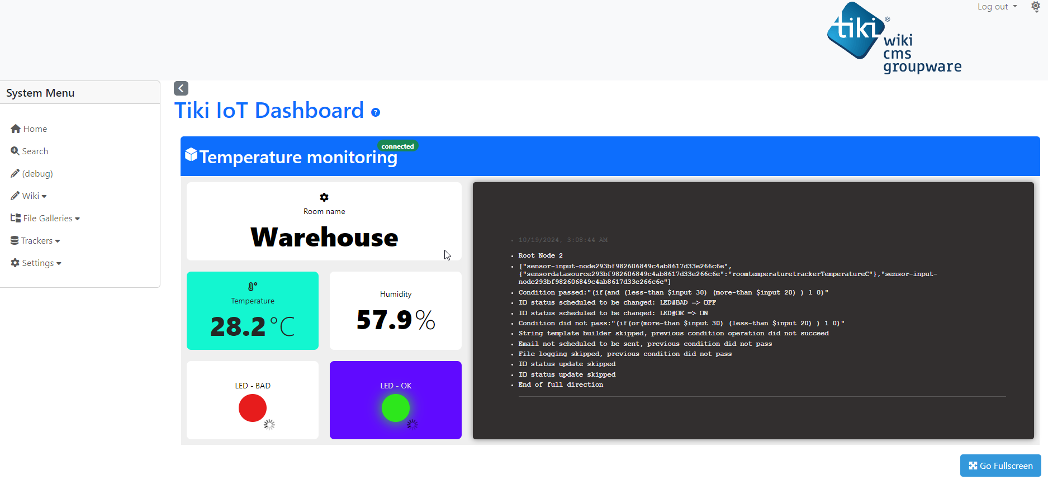Click the gear icon above Room name
This screenshot has width=1048, height=489.
coord(324,197)
